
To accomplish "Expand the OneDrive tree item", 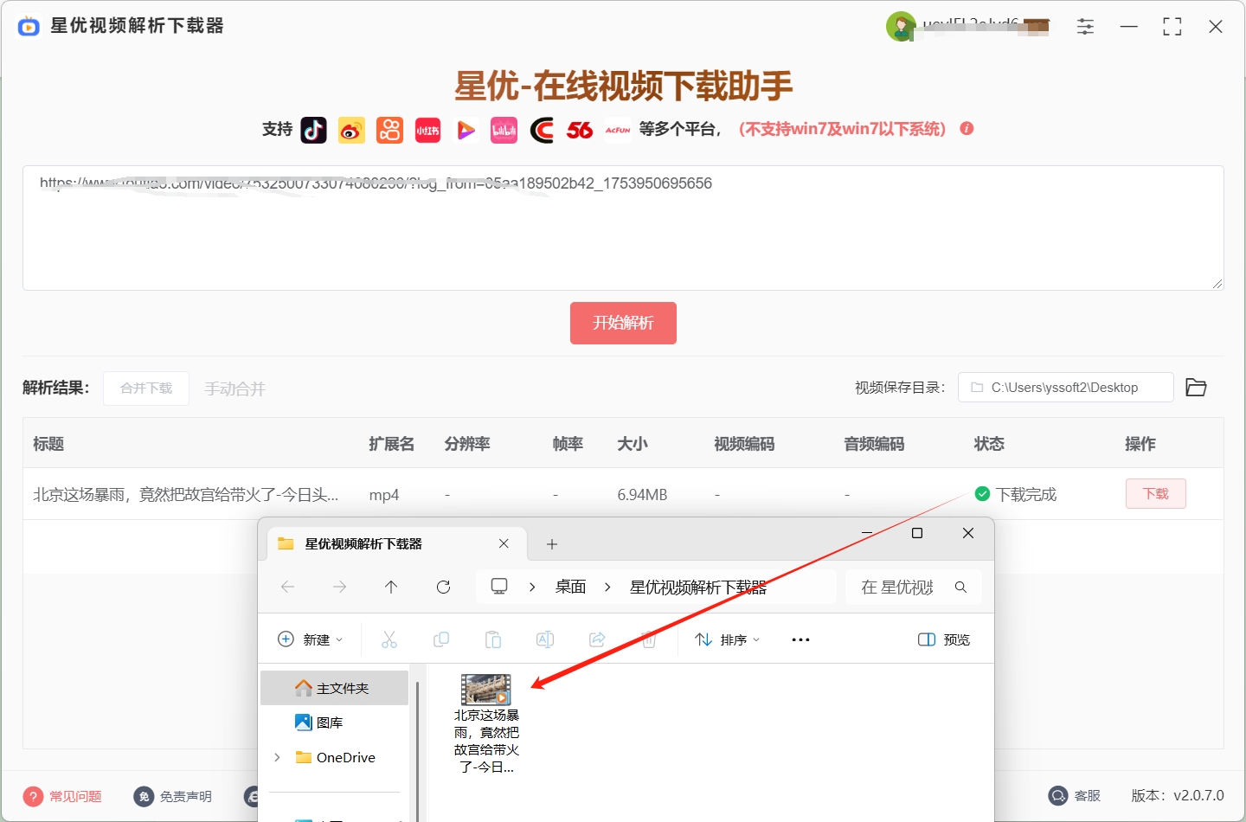I will click(x=276, y=757).
